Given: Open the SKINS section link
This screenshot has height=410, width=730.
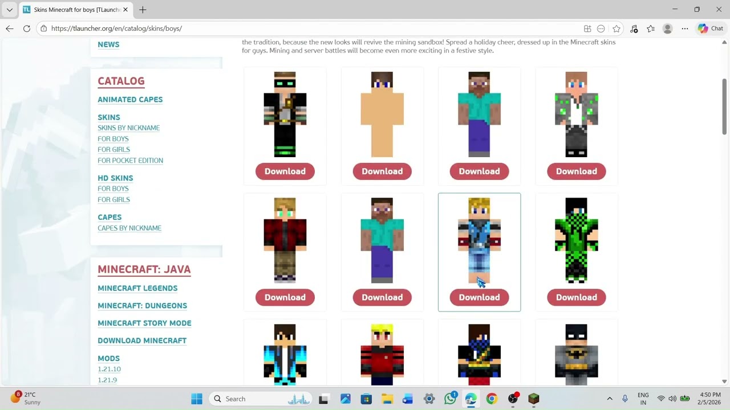Looking at the screenshot, I should 109,117.
